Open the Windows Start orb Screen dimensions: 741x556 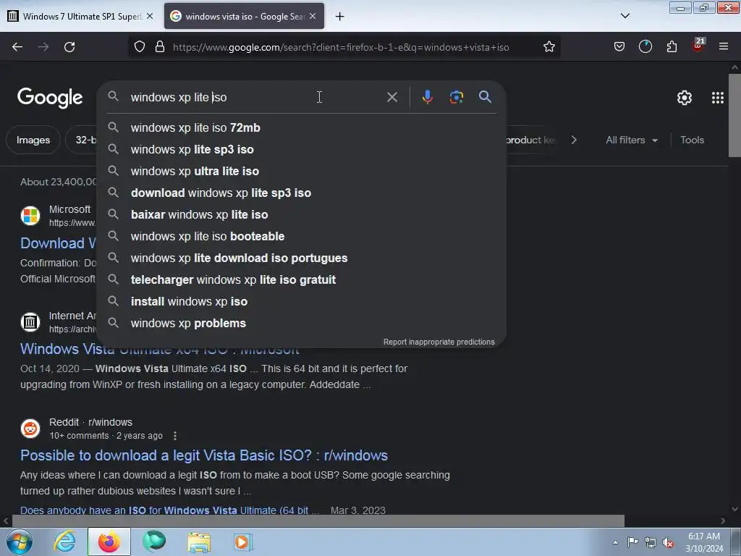point(20,542)
